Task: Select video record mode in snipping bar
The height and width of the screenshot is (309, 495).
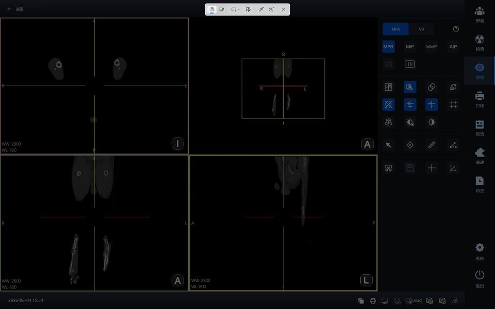Action: (x=222, y=9)
